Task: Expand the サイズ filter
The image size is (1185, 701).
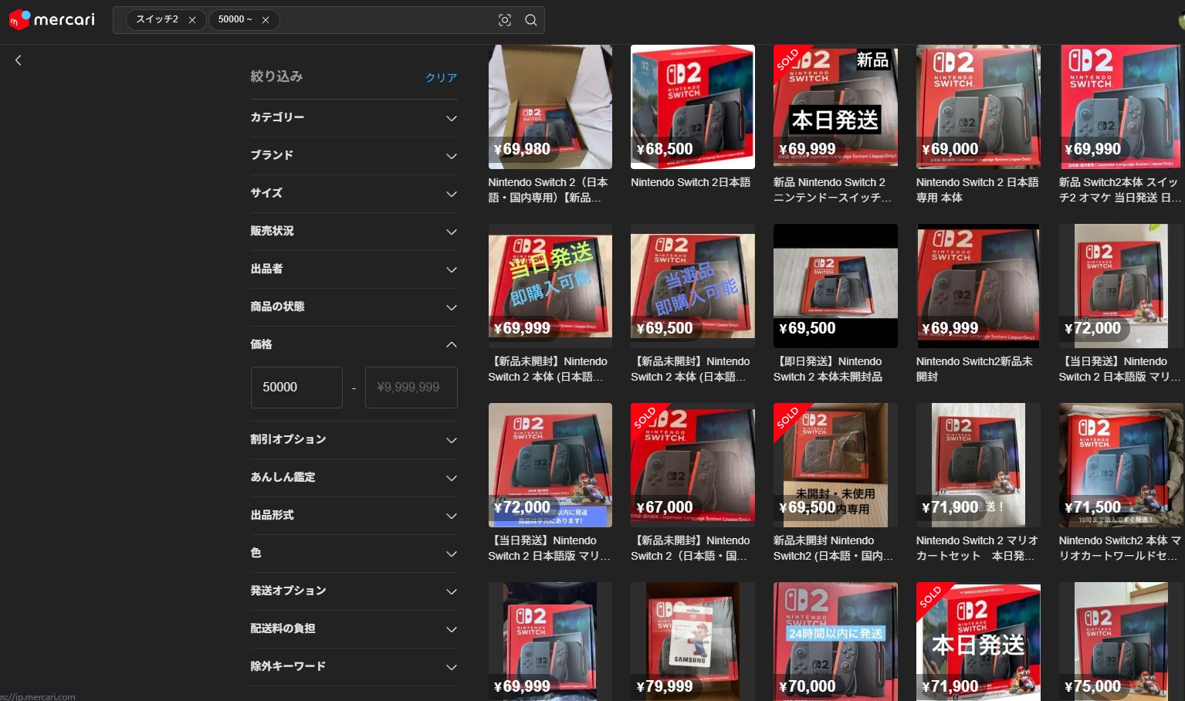Action: [x=354, y=194]
